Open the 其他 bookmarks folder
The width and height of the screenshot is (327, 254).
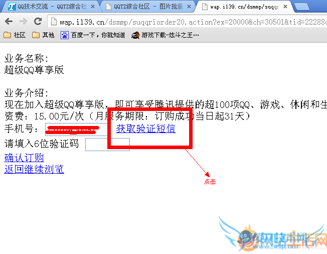click(43, 35)
